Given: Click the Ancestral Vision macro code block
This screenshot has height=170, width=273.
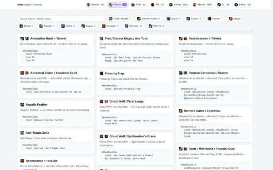Looking at the screenshot, I should coord(56,90).
